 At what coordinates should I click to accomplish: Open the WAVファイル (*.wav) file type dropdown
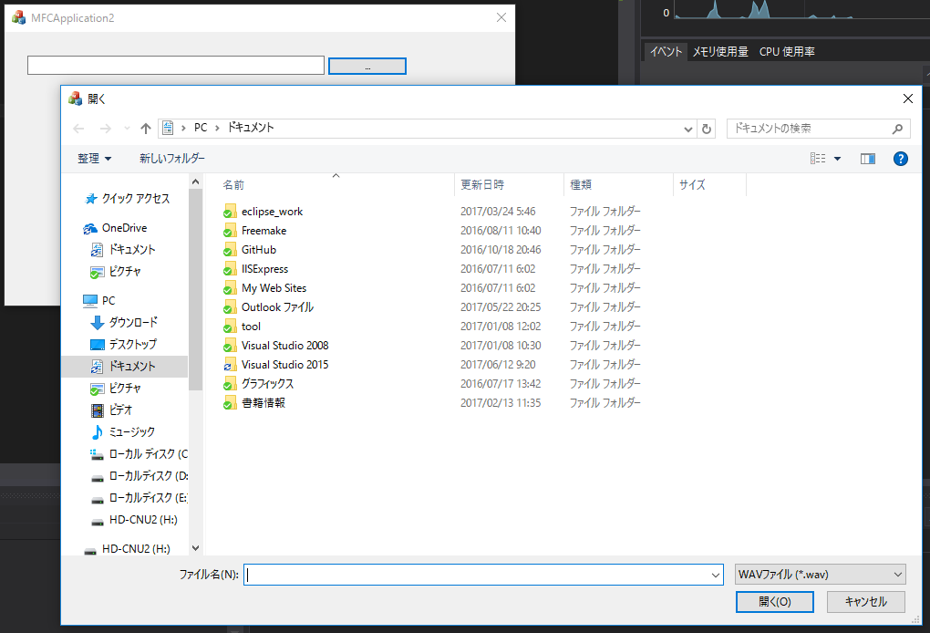coord(821,575)
